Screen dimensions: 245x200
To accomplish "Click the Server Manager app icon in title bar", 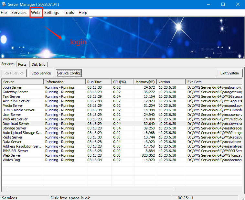I will 4,4.
